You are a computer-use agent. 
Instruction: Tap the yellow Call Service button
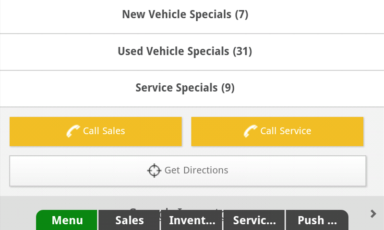click(x=277, y=131)
